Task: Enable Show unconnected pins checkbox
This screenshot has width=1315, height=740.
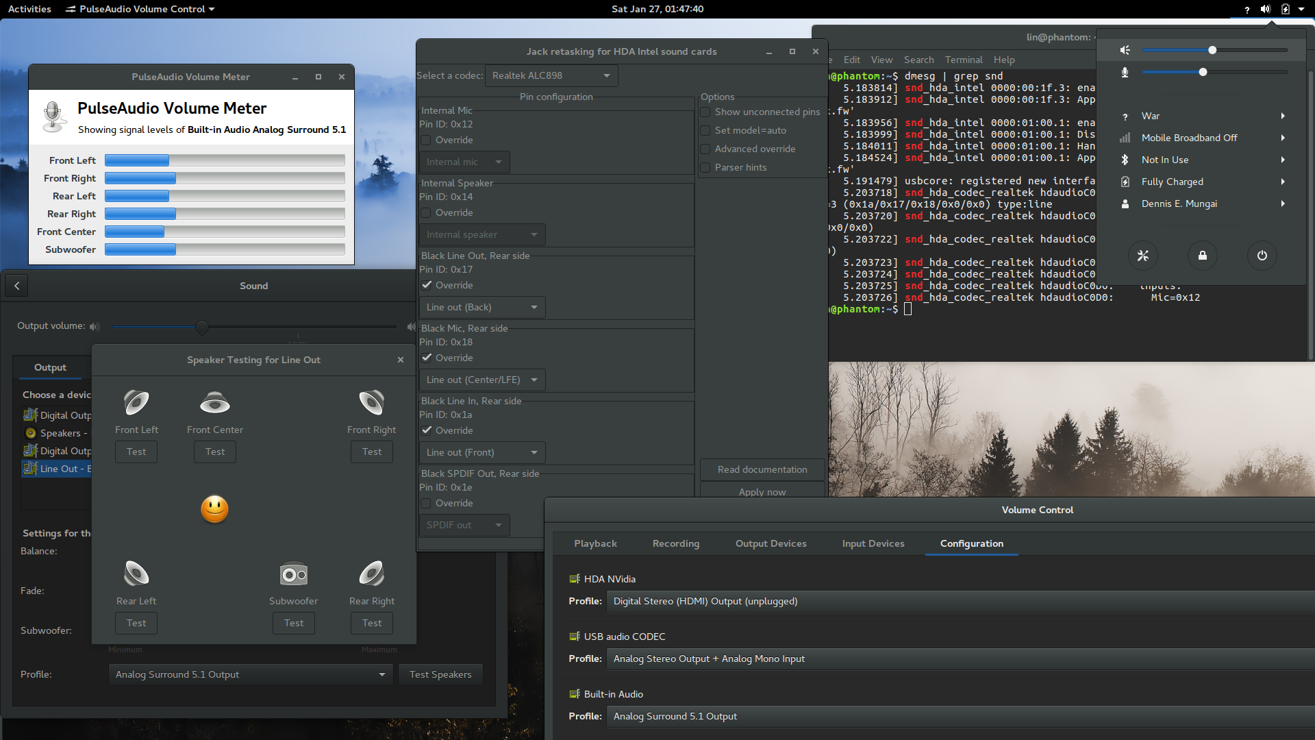Action: click(x=705, y=112)
